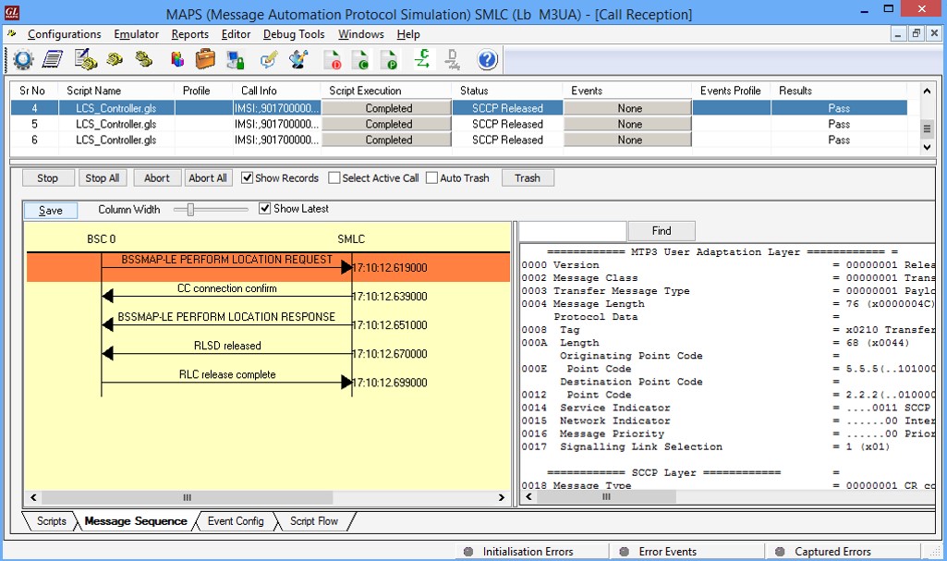Image resolution: width=947 pixels, height=561 pixels.
Task: Click the first yellow telephone icon
Action: pyautogui.click(x=115, y=59)
